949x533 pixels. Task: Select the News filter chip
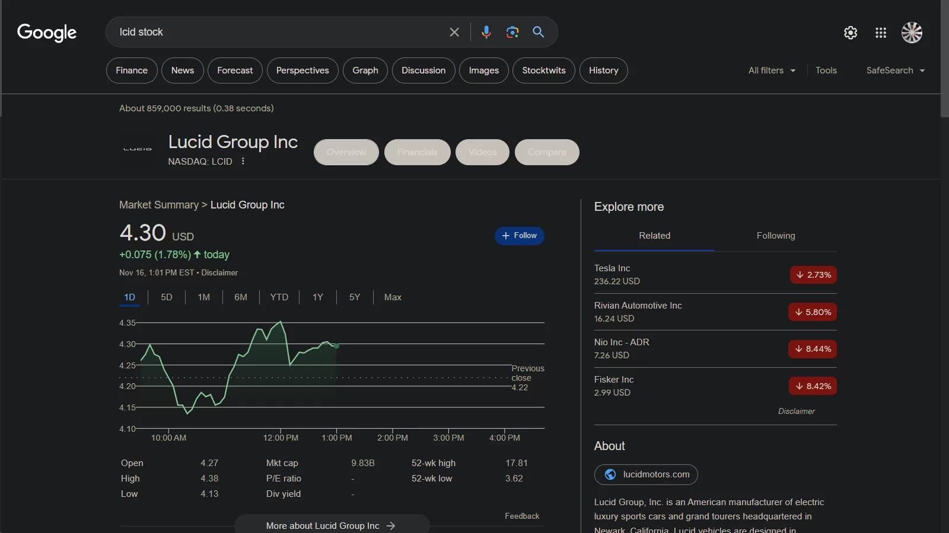pos(183,70)
